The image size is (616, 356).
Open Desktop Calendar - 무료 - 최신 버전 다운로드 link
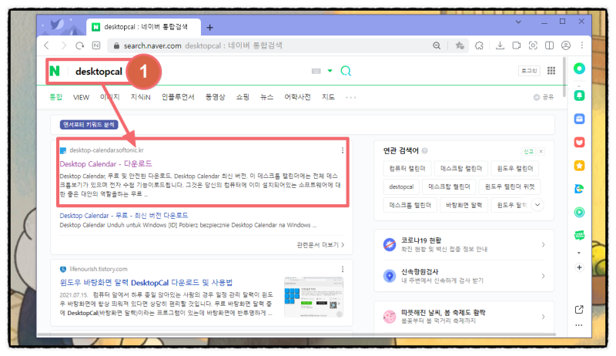coord(124,216)
